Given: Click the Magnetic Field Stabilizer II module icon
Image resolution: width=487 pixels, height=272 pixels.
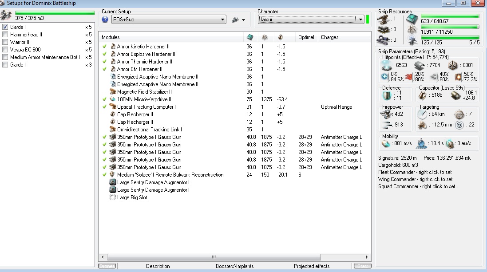Looking at the screenshot, I should point(113,92).
